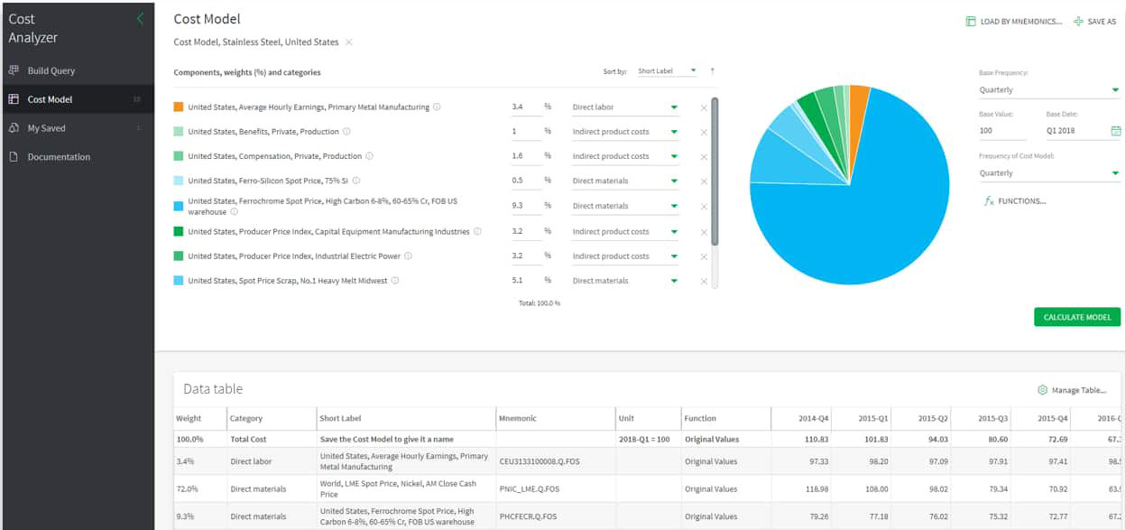The image size is (1126, 530).
Task: Click Calculate Model button
Action: point(1077,317)
